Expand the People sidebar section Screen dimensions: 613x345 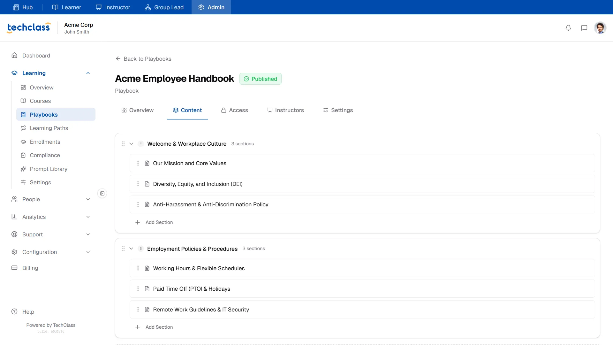coord(88,199)
